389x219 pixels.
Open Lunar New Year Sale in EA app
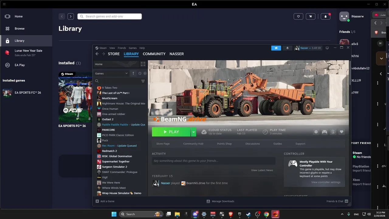[x=26, y=53]
